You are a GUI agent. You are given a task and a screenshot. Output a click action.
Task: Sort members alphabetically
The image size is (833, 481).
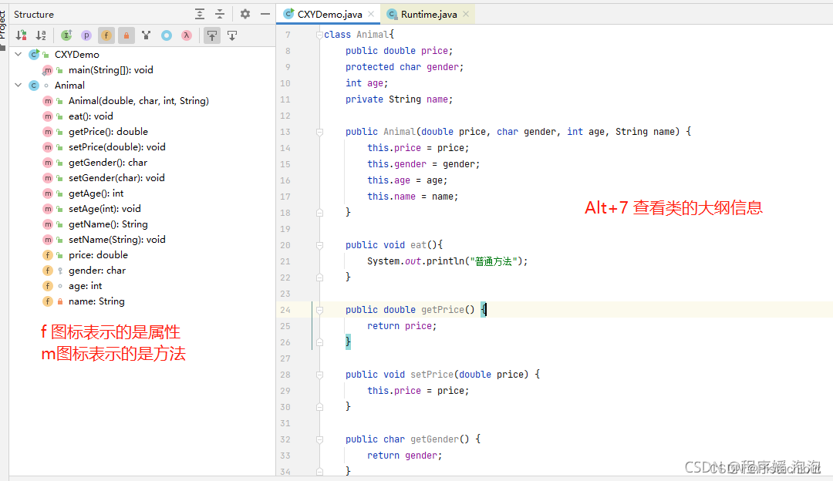[42, 35]
